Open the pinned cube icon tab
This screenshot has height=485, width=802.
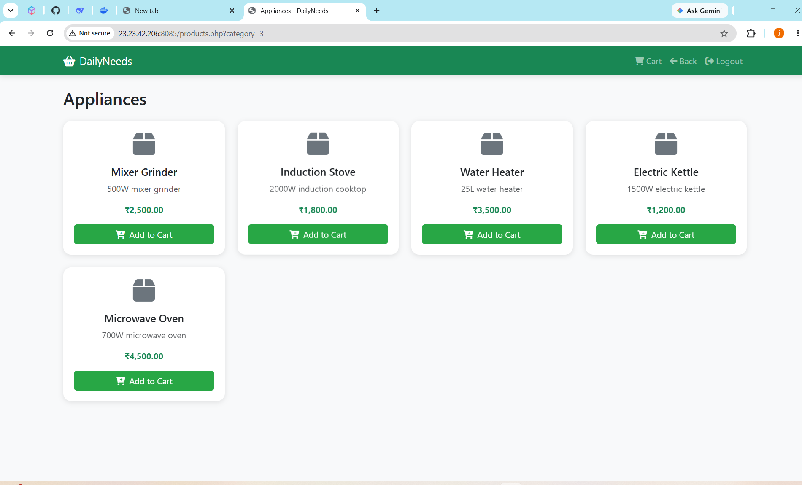click(32, 11)
